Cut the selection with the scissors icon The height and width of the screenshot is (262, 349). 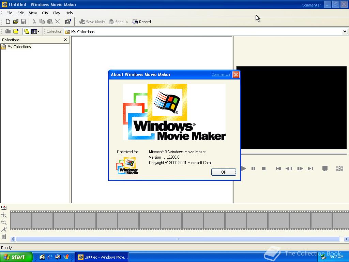pos(34,21)
